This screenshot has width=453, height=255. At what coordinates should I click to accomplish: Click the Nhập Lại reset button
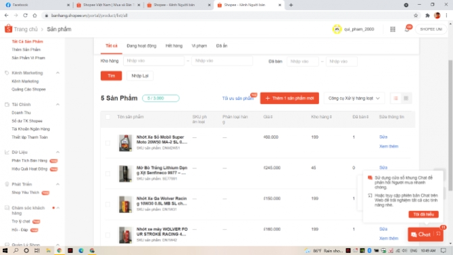coord(140,76)
